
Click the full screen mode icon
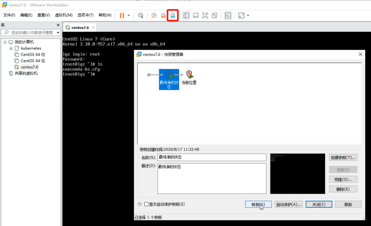coord(205,16)
